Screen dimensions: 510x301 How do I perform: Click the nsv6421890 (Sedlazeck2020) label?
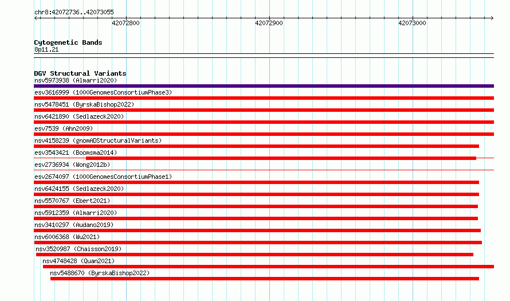(79, 116)
